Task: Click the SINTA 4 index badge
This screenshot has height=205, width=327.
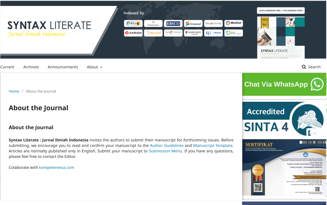Action: (x=133, y=23)
